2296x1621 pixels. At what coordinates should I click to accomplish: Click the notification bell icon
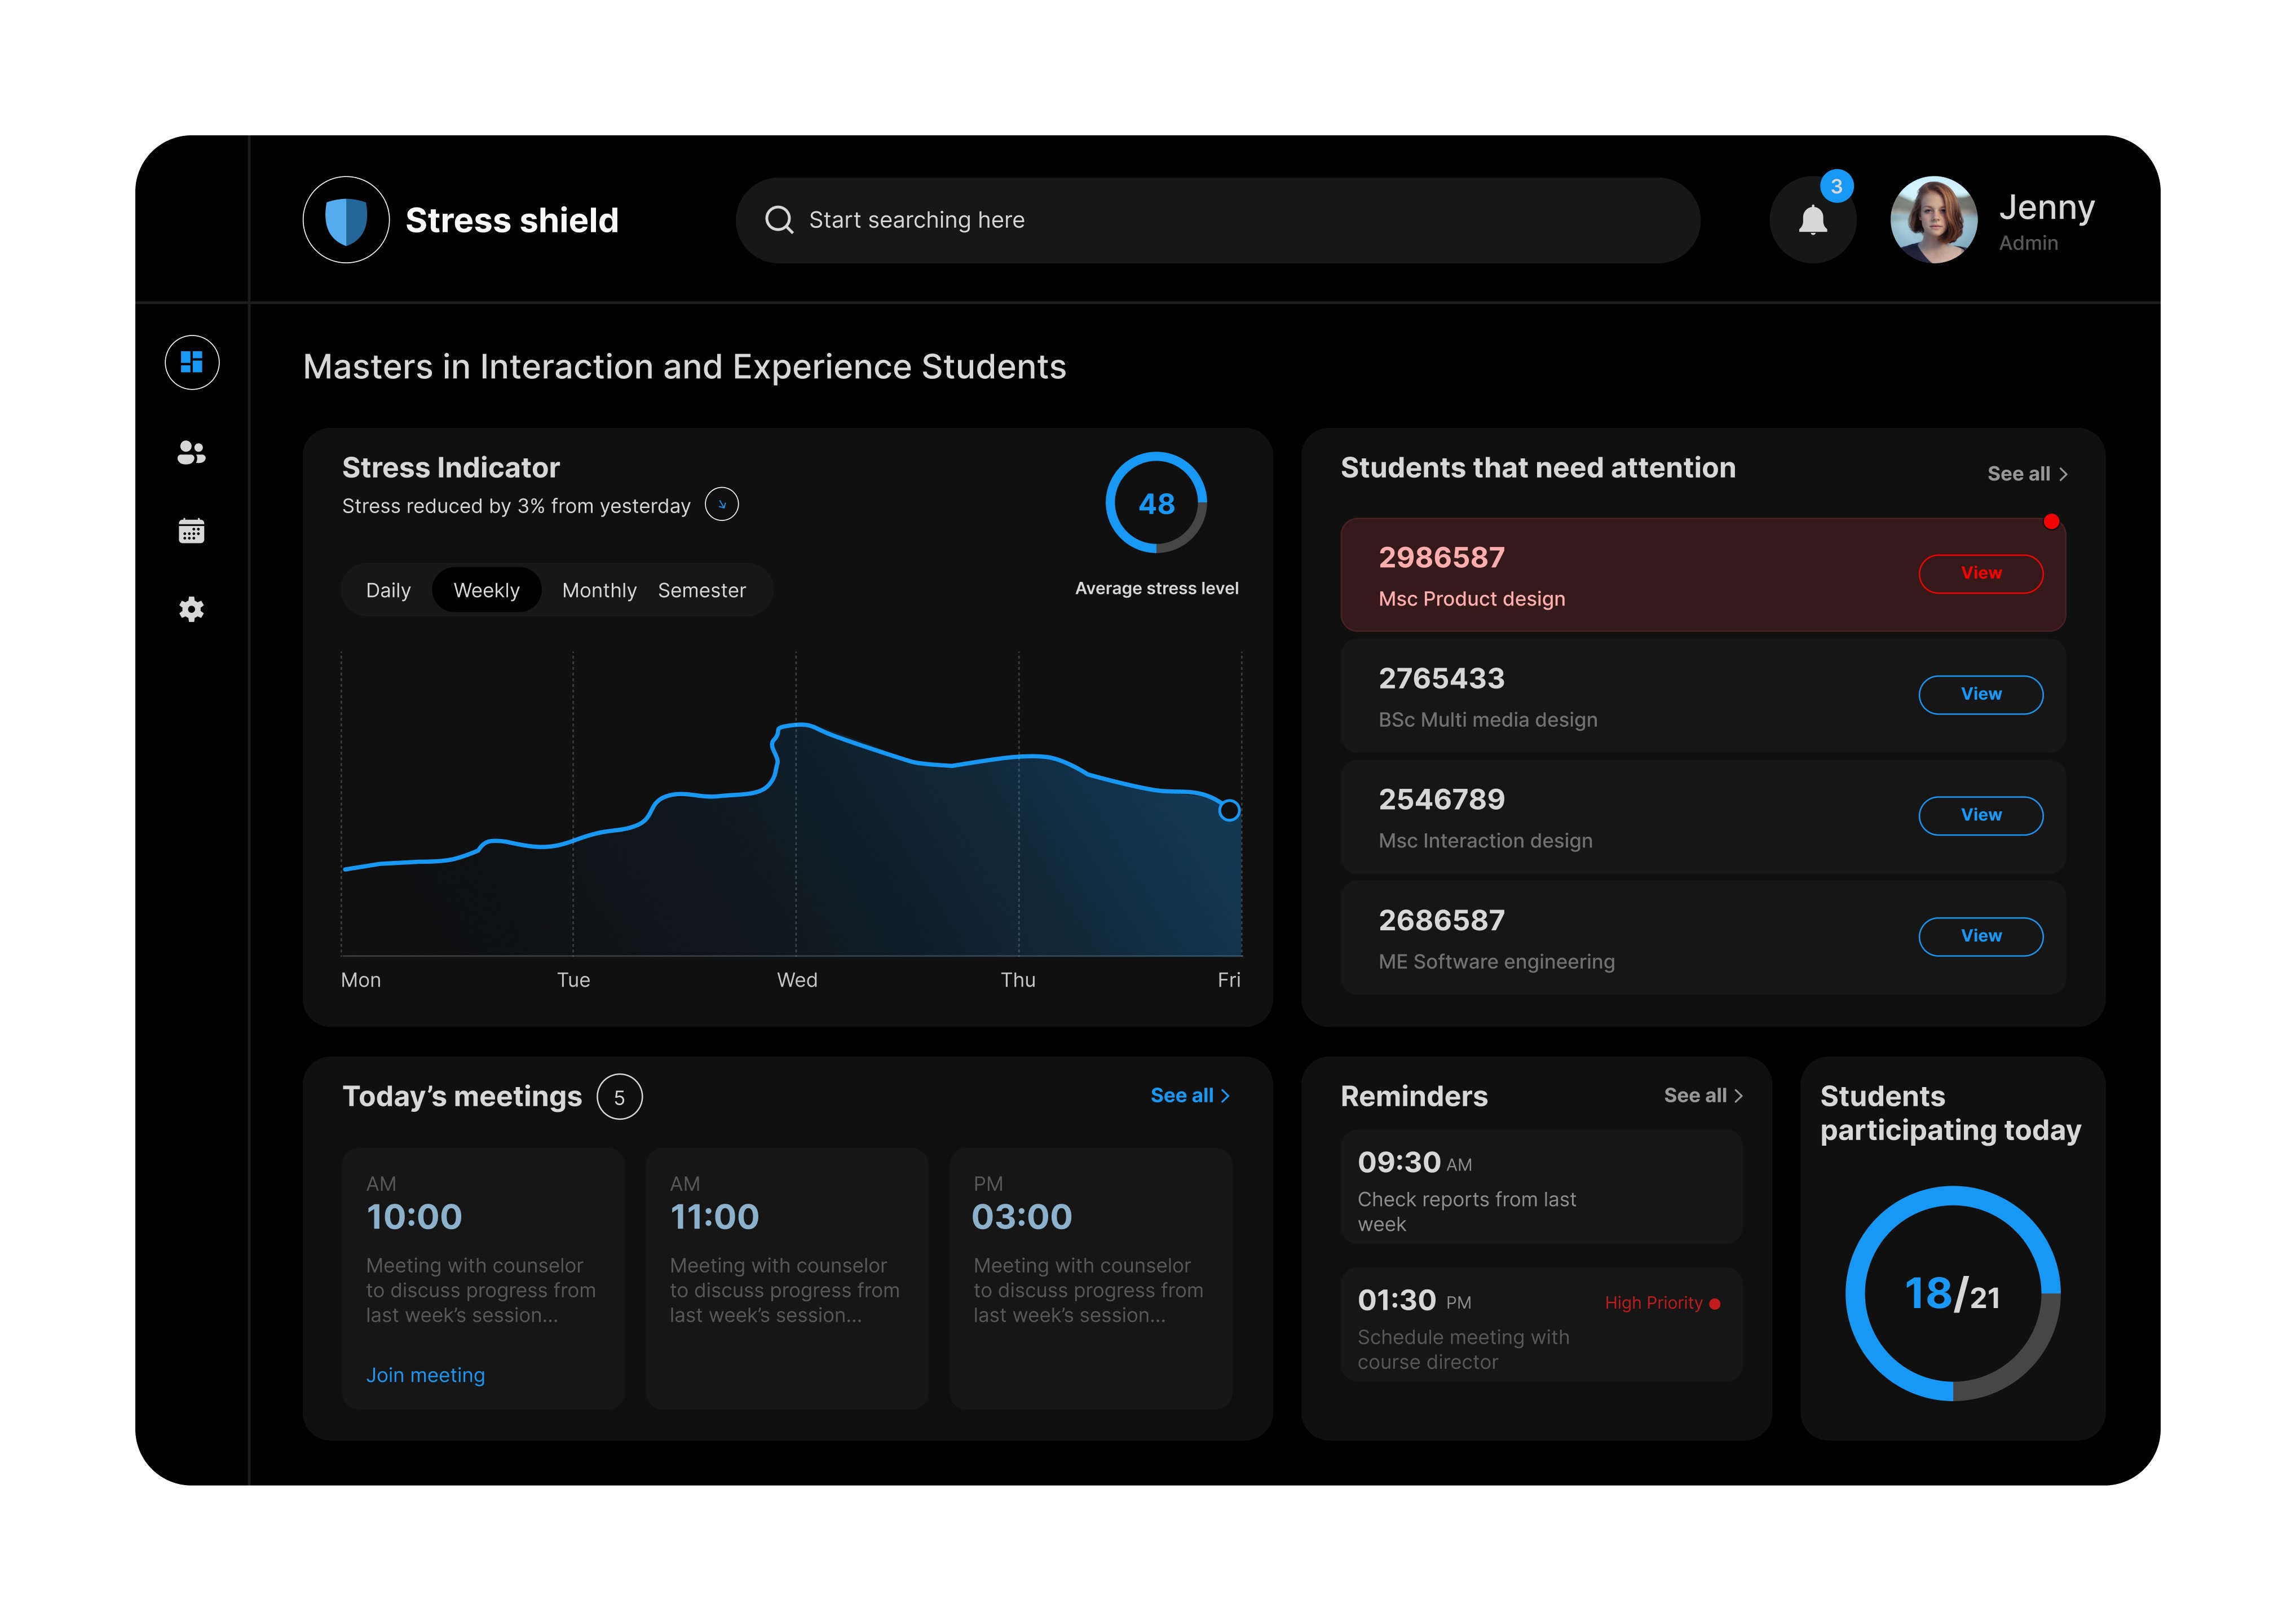(x=1812, y=221)
